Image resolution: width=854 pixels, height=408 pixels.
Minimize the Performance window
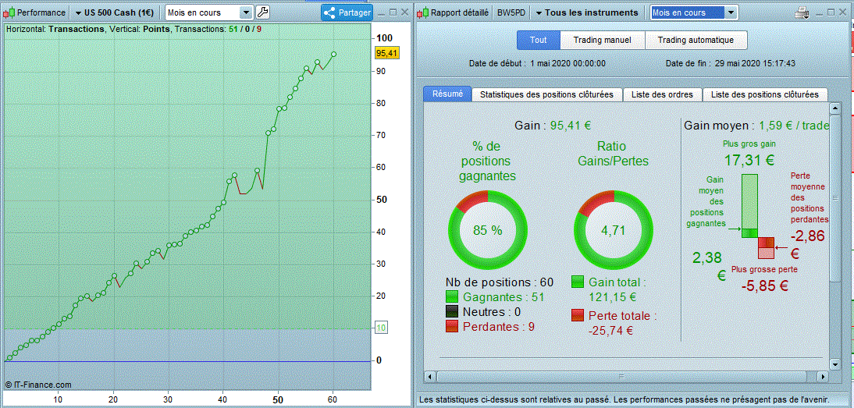381,12
